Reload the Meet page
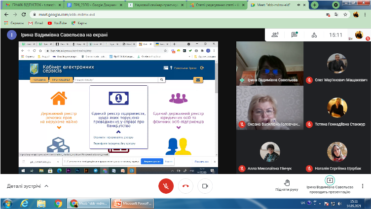This screenshot has height=209, width=371. tap(24, 14)
